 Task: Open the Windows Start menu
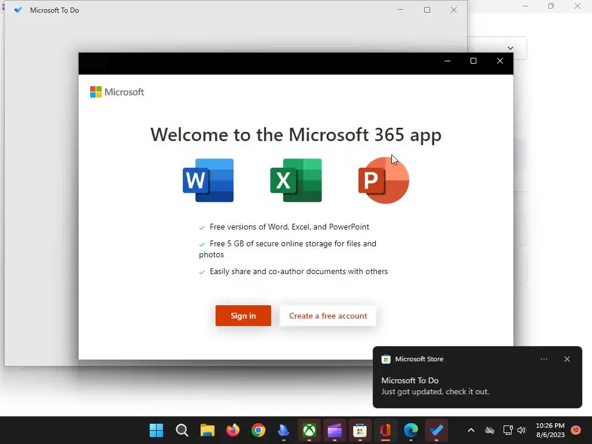pyautogui.click(x=156, y=430)
